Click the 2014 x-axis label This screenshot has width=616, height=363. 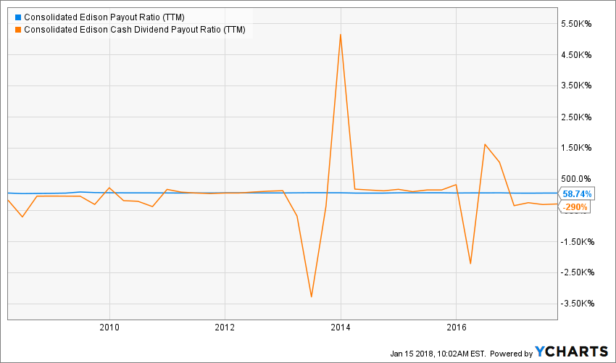[341, 327]
